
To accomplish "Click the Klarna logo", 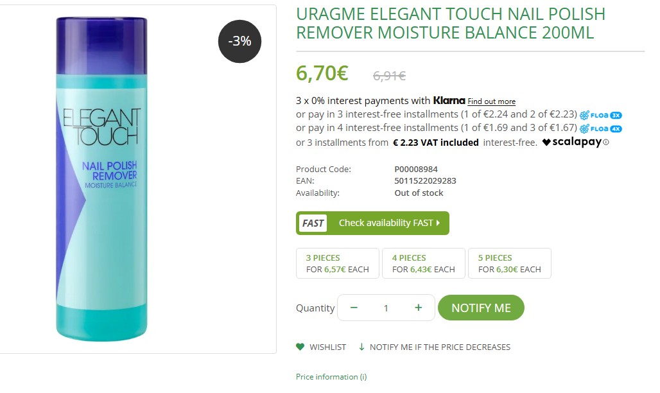I will pyautogui.click(x=449, y=101).
